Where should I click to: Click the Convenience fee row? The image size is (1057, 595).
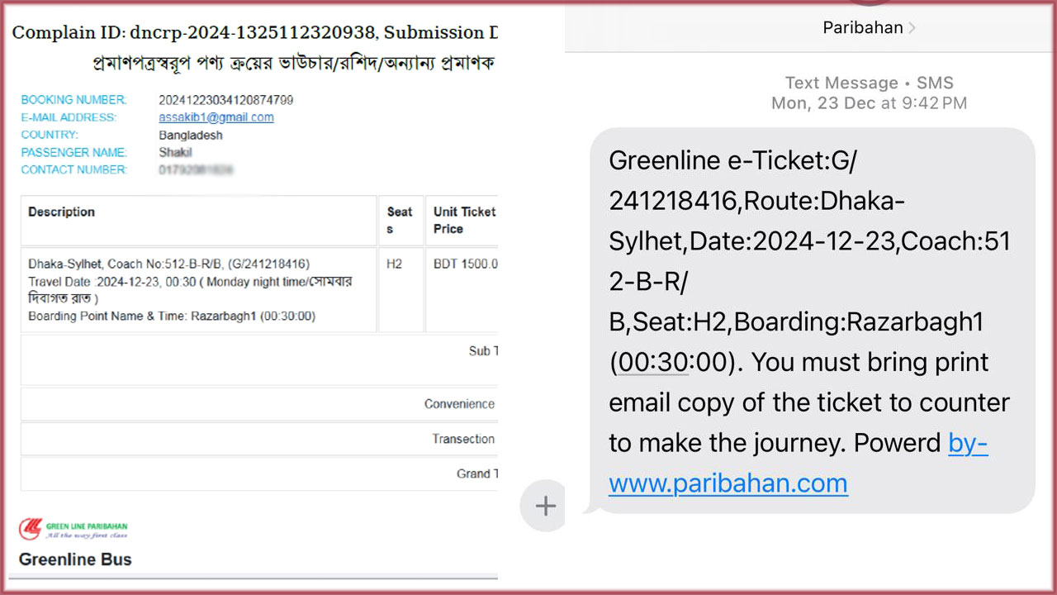click(x=259, y=404)
